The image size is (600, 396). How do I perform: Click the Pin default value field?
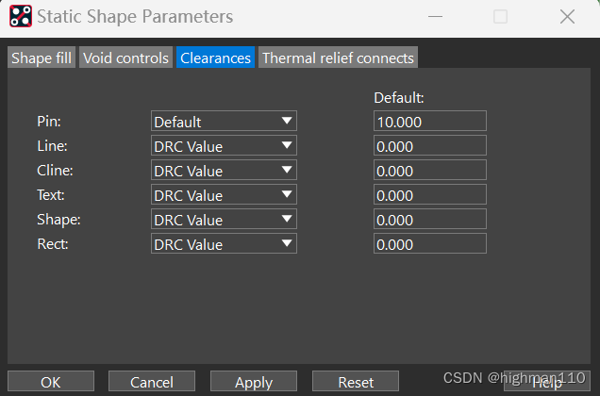(x=429, y=122)
